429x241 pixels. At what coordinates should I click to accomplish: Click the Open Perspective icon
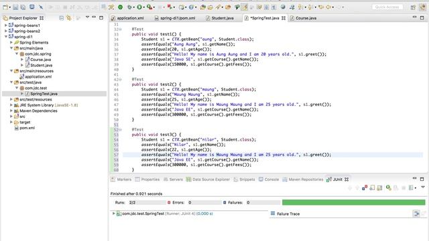pos(413,7)
